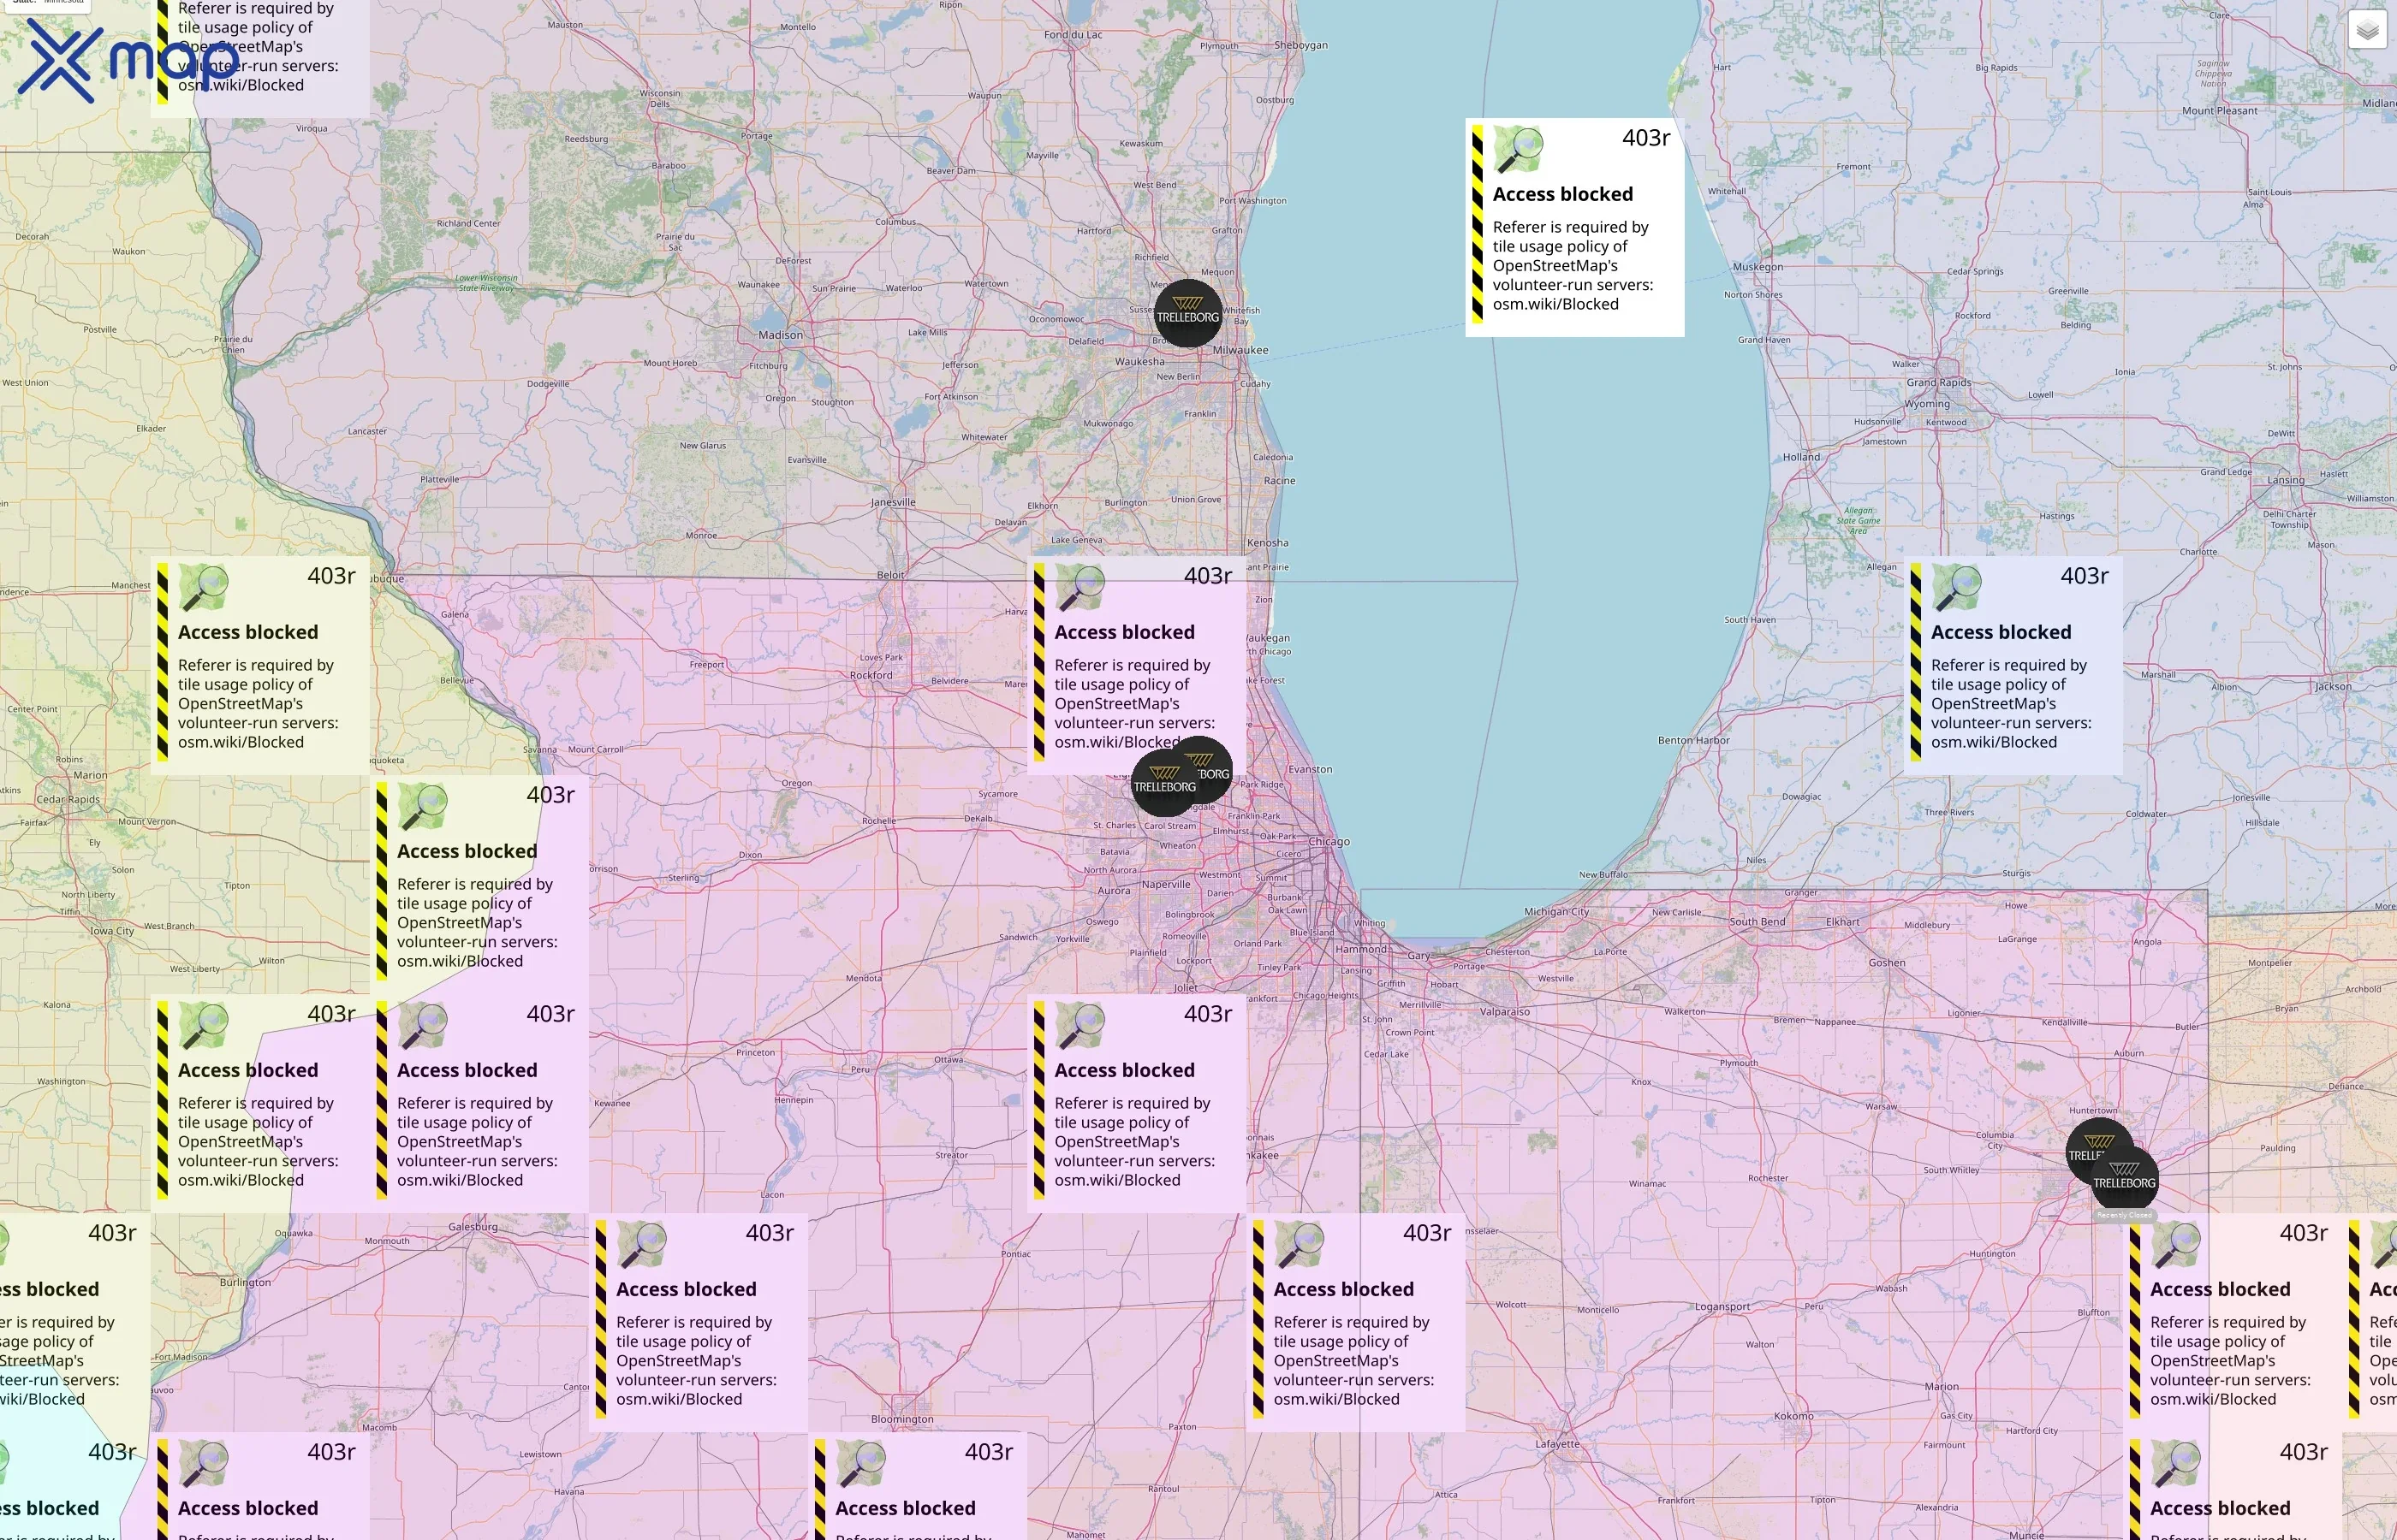The image size is (2397, 1540).
Task: Click the Madison city label
Action: 781,335
